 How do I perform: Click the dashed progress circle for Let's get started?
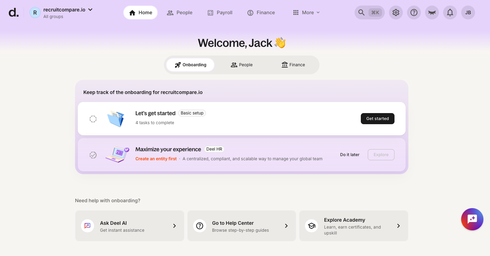pyautogui.click(x=93, y=119)
